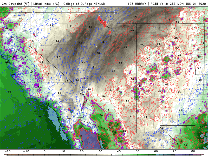Image resolution: width=208 pixels, height=156 pixels.
Task: Click the 27 dewpoint value on the map
Action: point(178,22)
